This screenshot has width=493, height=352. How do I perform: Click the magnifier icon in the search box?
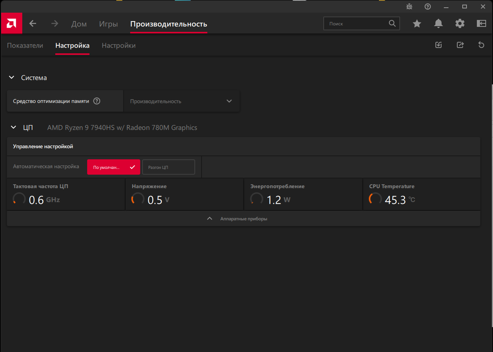tap(392, 23)
